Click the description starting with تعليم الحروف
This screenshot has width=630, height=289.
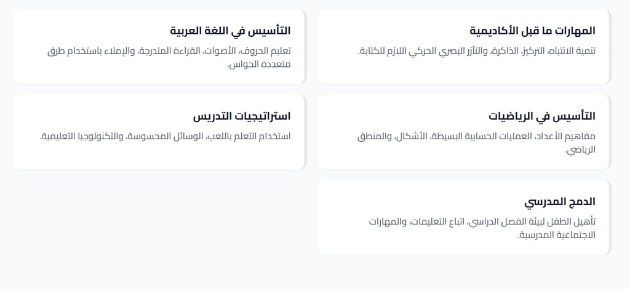169,51
